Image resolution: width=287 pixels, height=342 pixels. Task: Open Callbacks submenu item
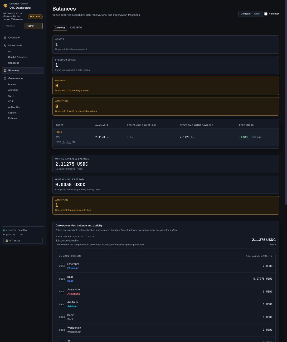(x=14, y=63)
